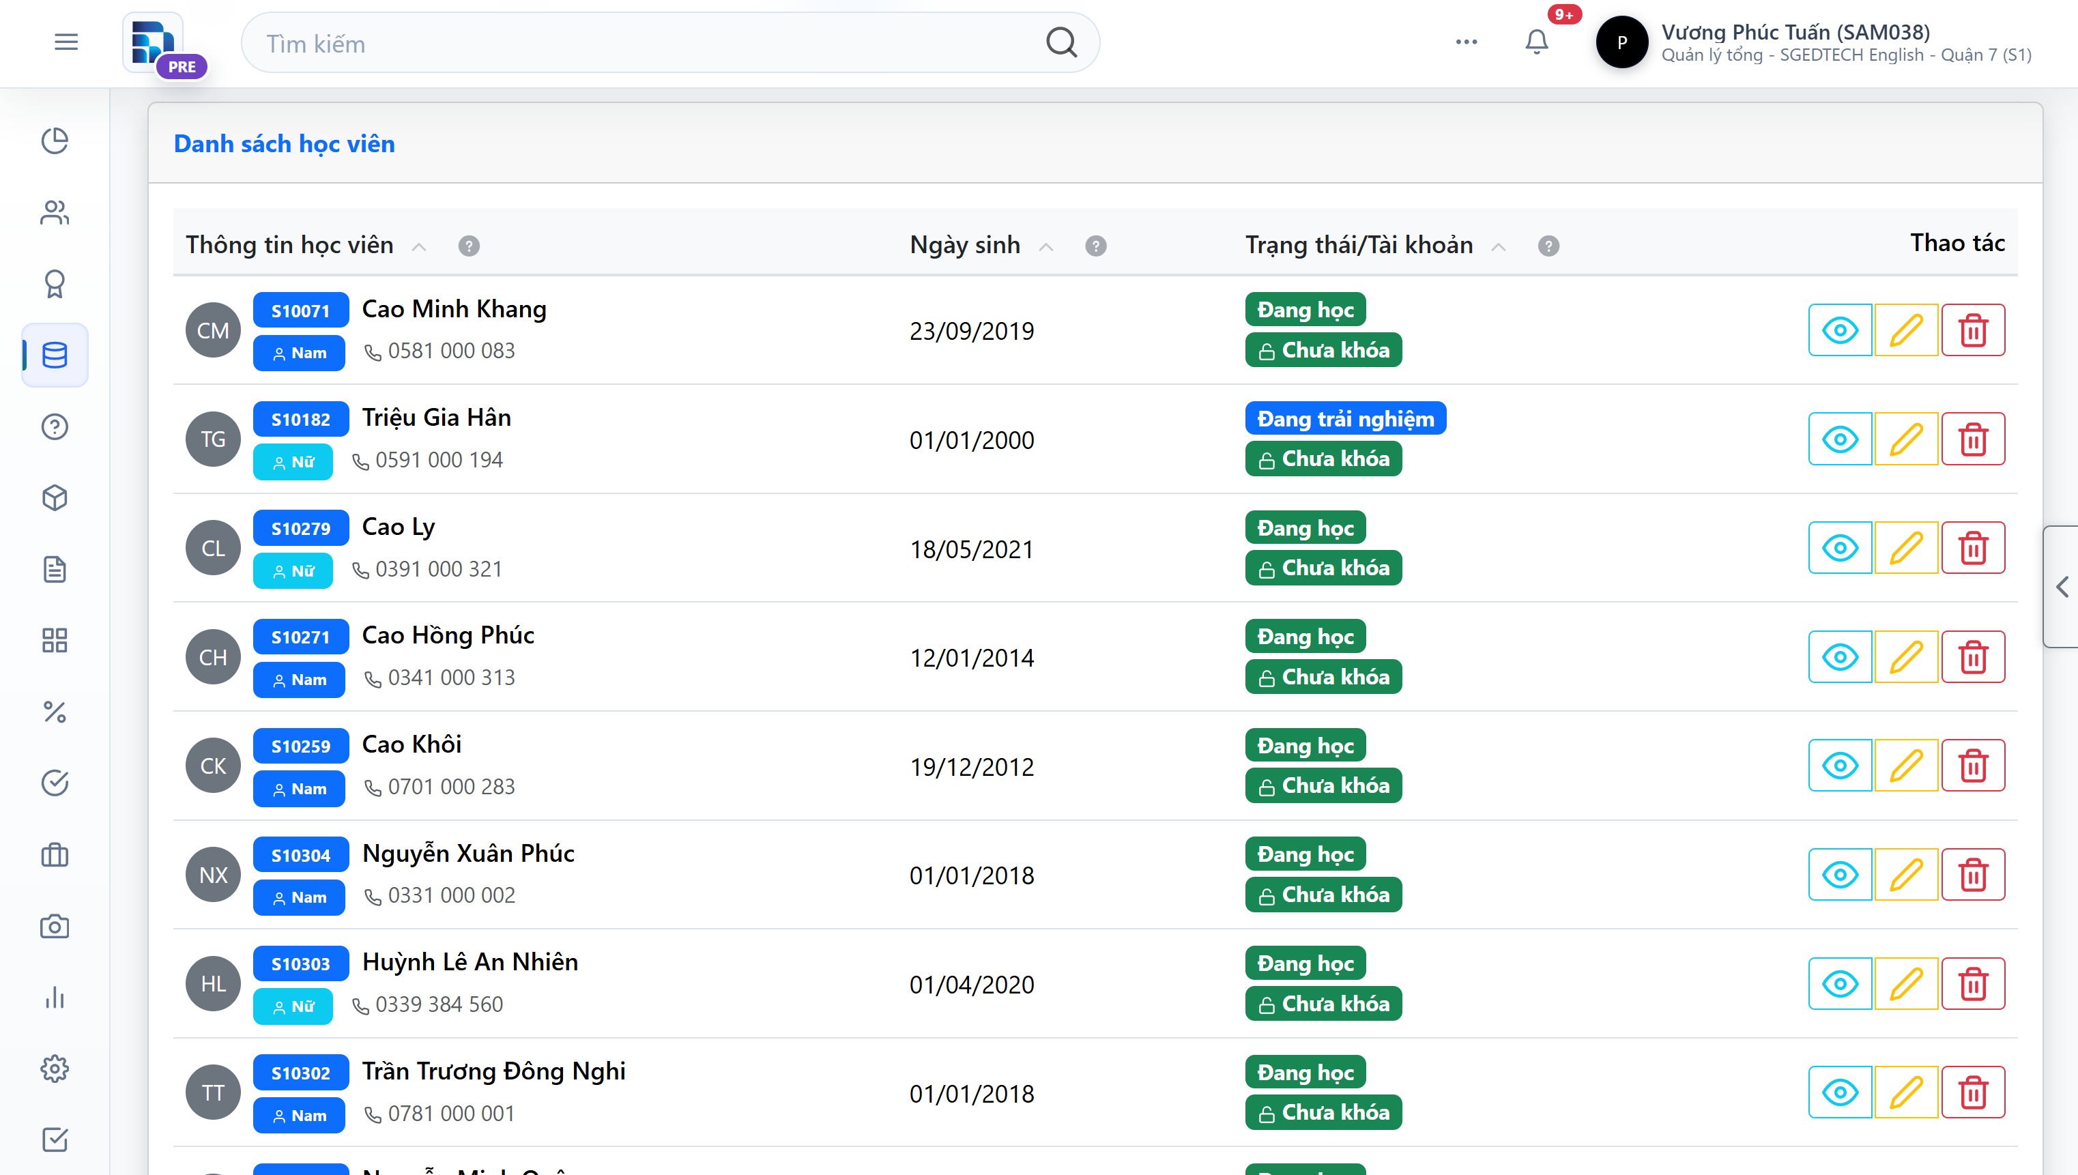View details of Cao Khôi

coord(1840,766)
